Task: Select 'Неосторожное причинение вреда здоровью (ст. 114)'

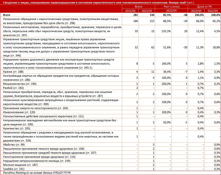Action: [39, 157]
